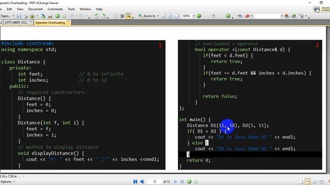The width and height of the screenshot is (330, 185).
Task: Click green zoom out minus button
Action: pos(199,16)
